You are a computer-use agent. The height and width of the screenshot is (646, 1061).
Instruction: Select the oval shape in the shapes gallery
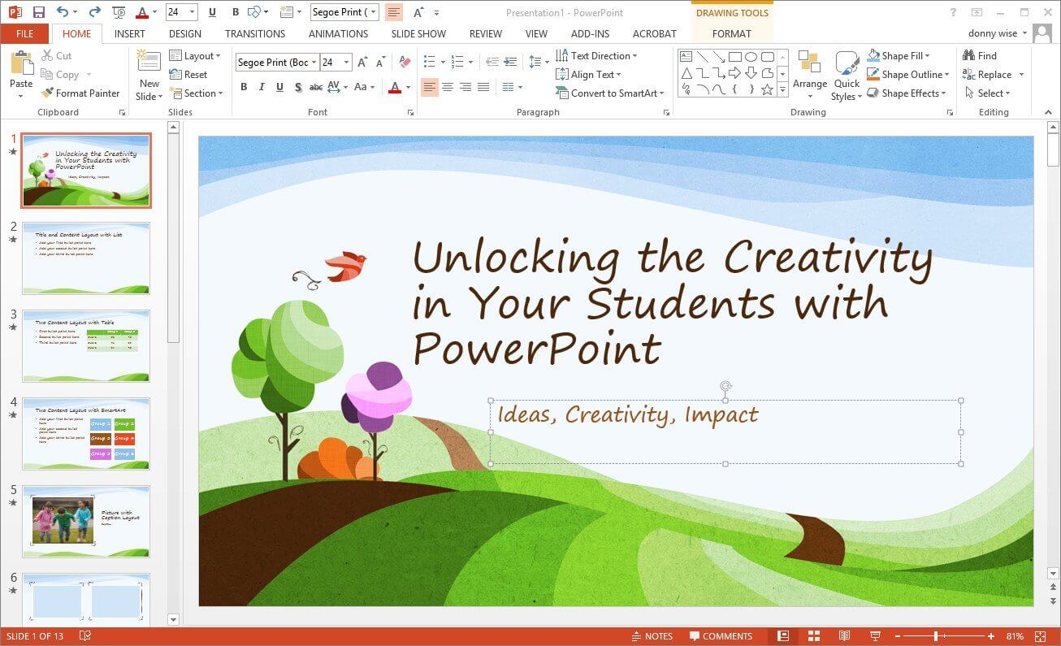(751, 57)
